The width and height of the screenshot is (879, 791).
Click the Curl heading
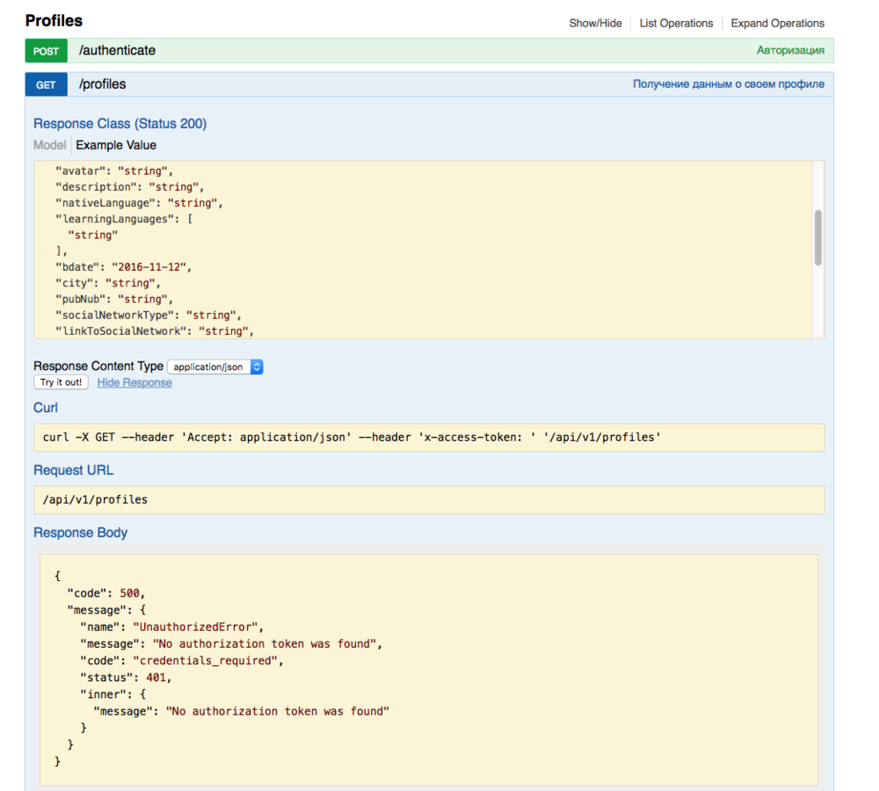[x=46, y=408]
